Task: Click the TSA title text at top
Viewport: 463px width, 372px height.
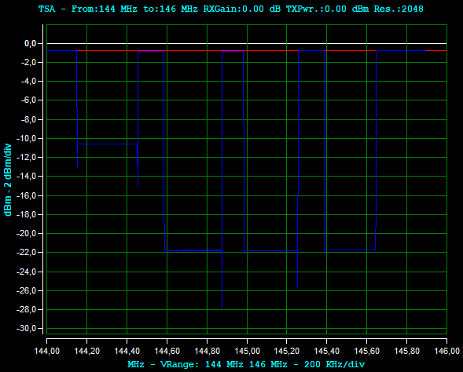Action: click(x=230, y=9)
